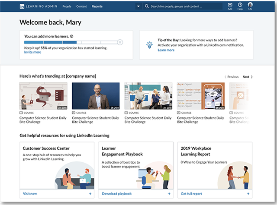Open the Content menu
This screenshot has width=277, height=205.
click(81, 6)
